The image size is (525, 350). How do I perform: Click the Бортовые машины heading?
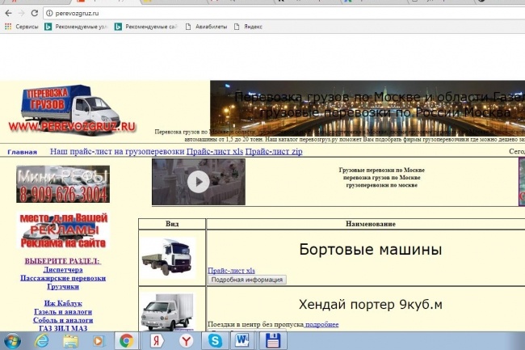(370, 250)
